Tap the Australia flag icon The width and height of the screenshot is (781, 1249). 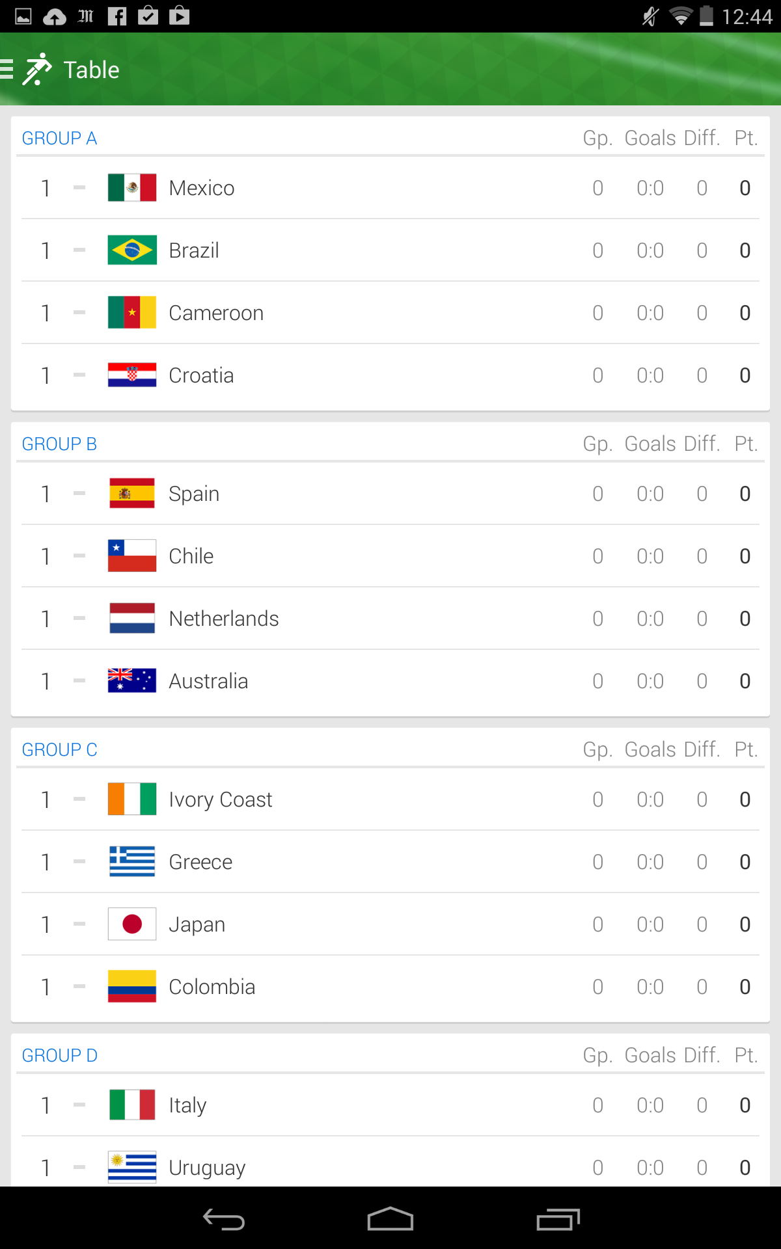[x=132, y=681]
